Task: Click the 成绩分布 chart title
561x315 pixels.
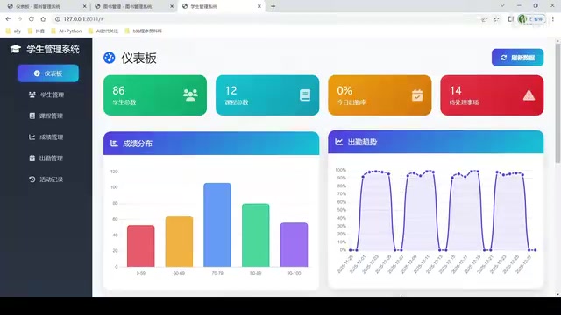Action: coord(138,143)
